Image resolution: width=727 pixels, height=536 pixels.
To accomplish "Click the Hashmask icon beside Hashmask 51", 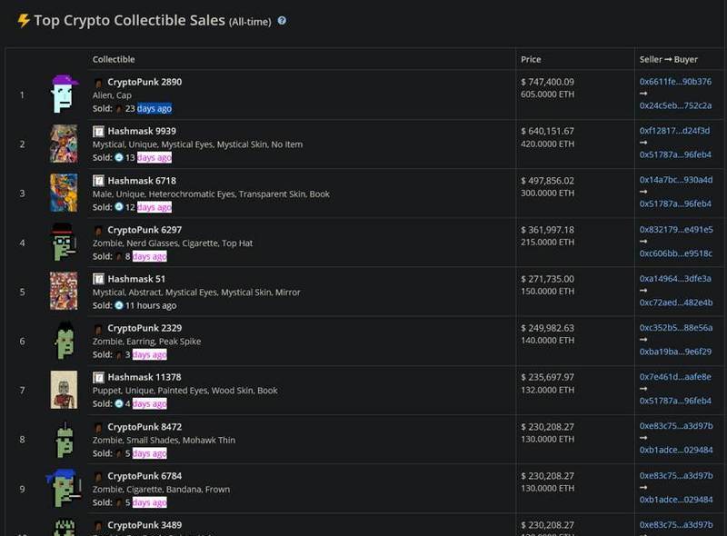I will pos(98,279).
